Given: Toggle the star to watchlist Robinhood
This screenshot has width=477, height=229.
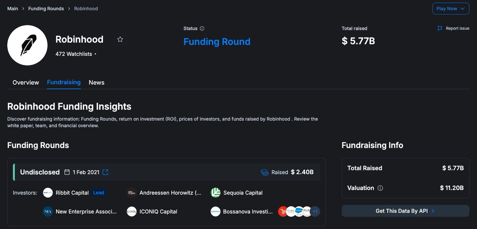Looking at the screenshot, I should (120, 39).
